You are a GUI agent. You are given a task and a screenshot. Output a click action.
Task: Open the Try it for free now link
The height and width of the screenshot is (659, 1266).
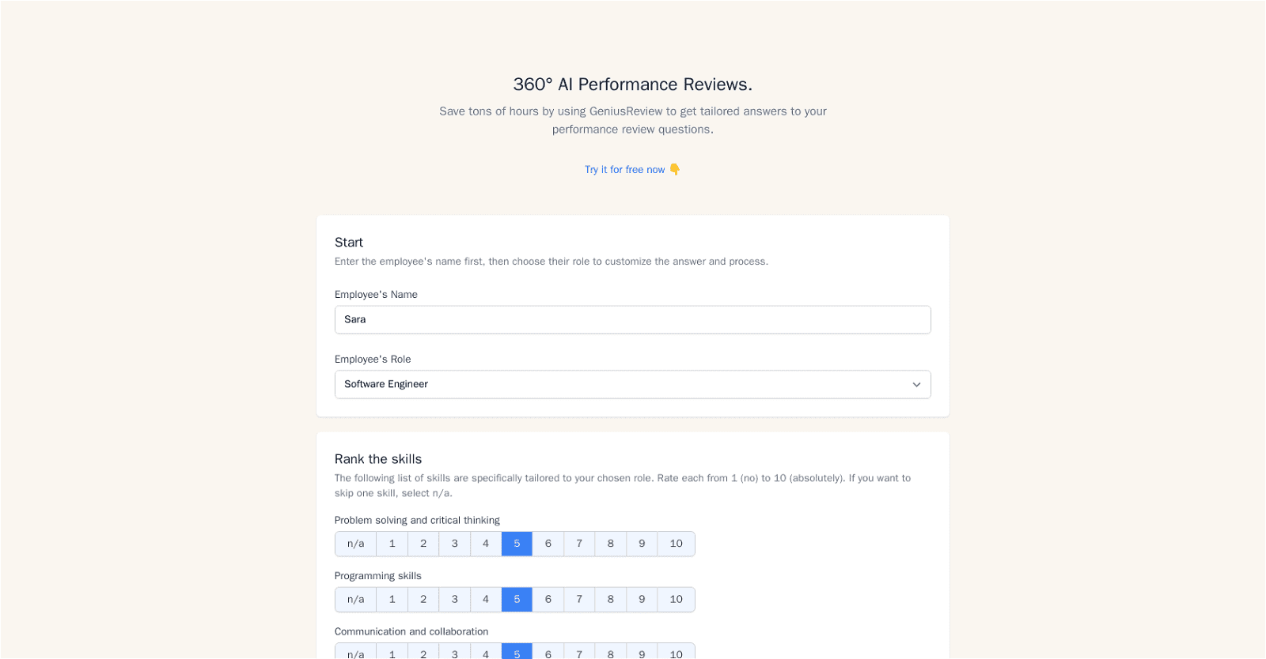pos(624,169)
